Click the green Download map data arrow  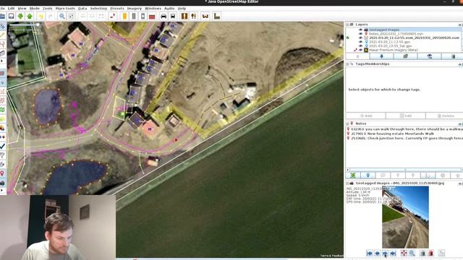(20, 16)
